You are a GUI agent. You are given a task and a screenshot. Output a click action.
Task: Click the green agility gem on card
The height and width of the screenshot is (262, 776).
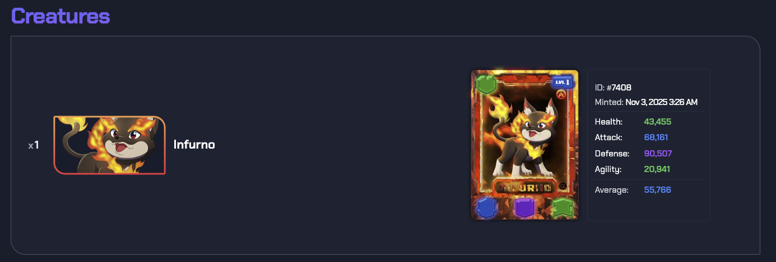pyautogui.click(x=563, y=207)
